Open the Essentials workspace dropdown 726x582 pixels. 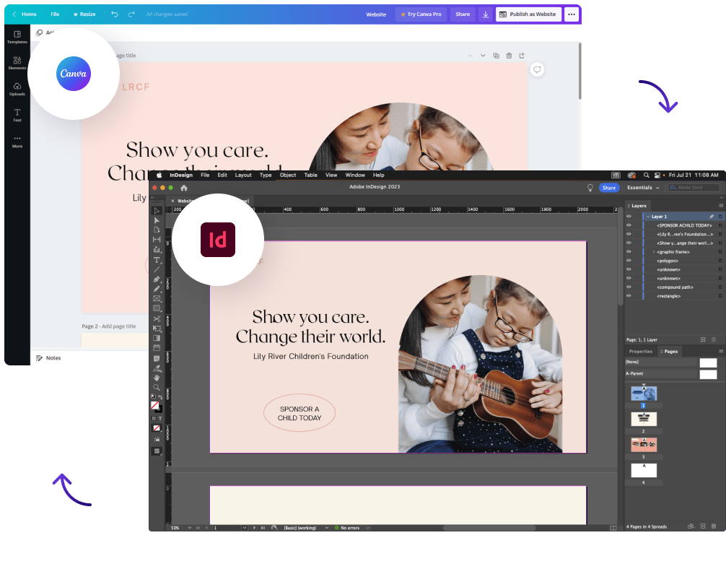point(642,188)
